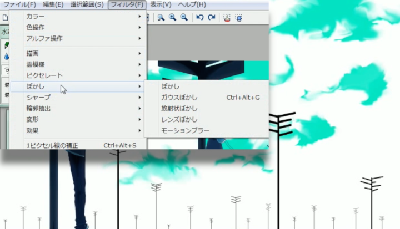Choose ぼかし in the blur submenu
Viewport: 400px width, 229px height.
207,86
